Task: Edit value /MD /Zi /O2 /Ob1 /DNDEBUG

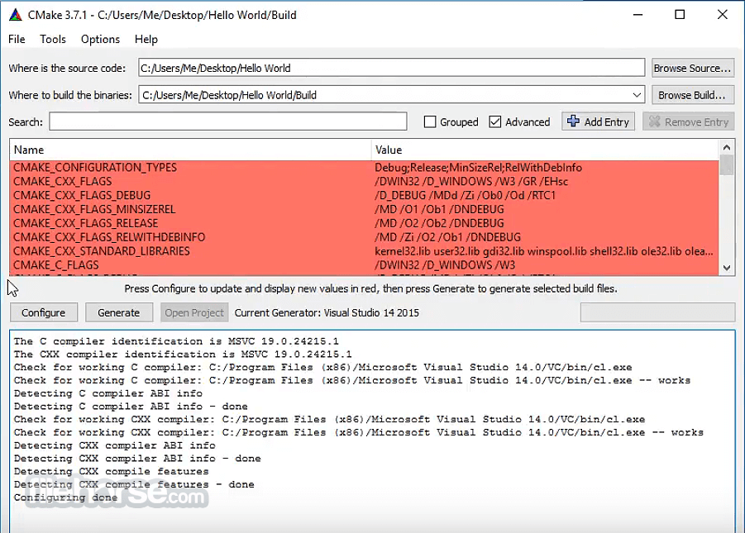Action: pyautogui.click(x=447, y=237)
